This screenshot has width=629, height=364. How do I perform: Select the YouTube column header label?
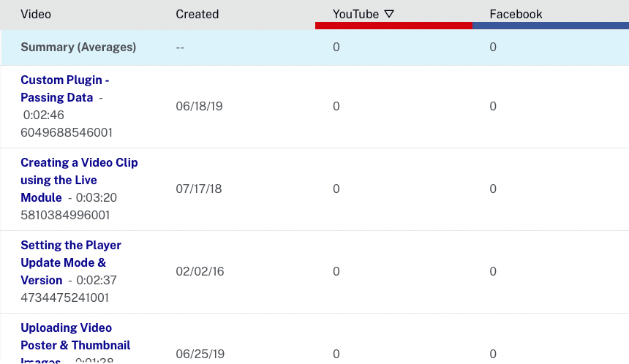[355, 14]
